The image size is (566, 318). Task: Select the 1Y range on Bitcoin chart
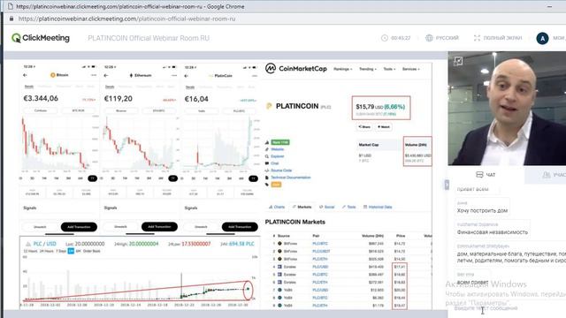[x=92, y=178]
